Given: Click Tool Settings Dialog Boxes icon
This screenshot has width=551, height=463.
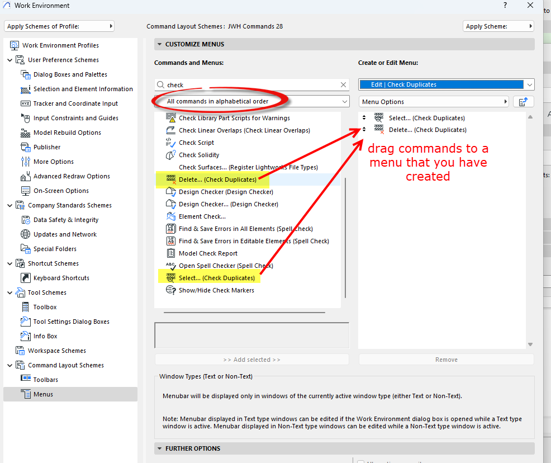Looking at the screenshot, I should (x=26, y=322).
